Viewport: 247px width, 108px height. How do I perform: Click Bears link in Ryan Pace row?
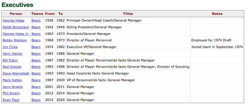pos(36,100)
